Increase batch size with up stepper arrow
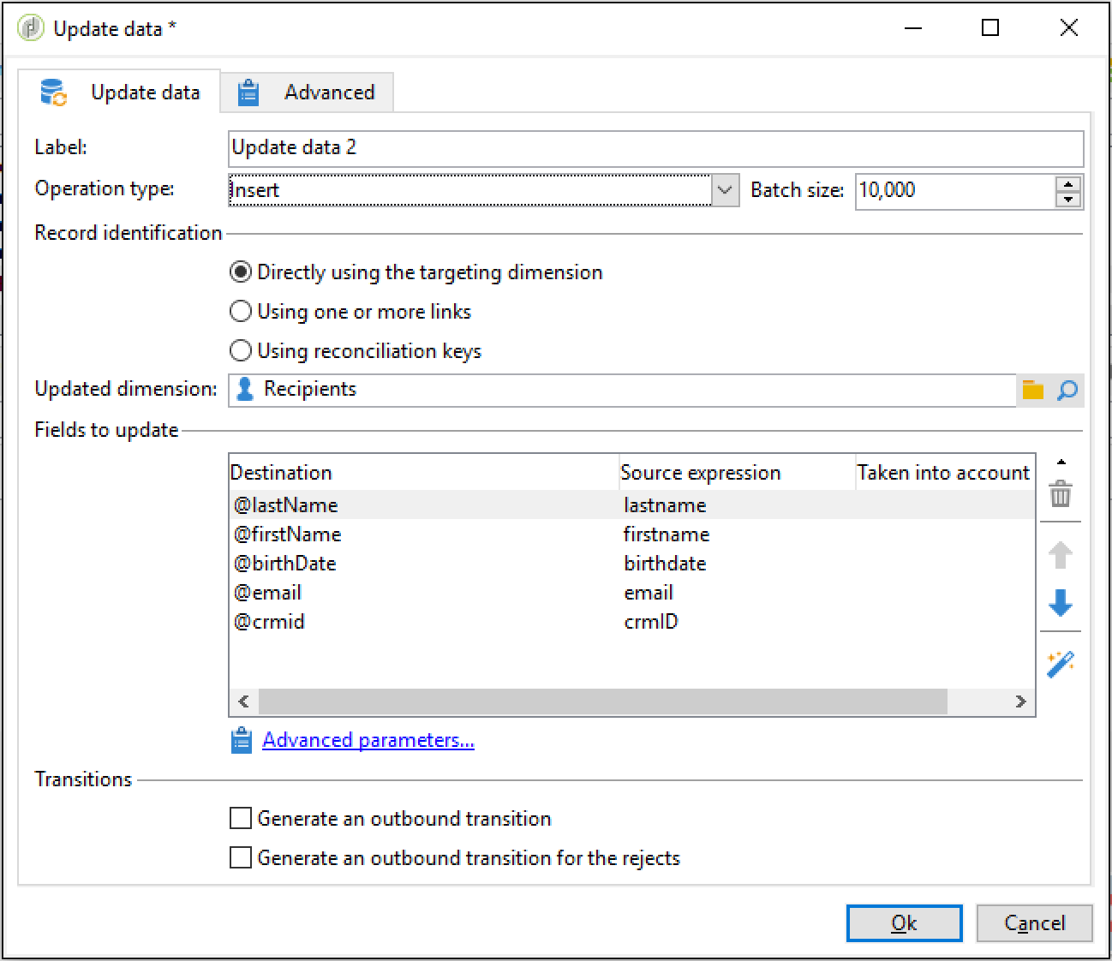The height and width of the screenshot is (961, 1112). coord(1068,184)
